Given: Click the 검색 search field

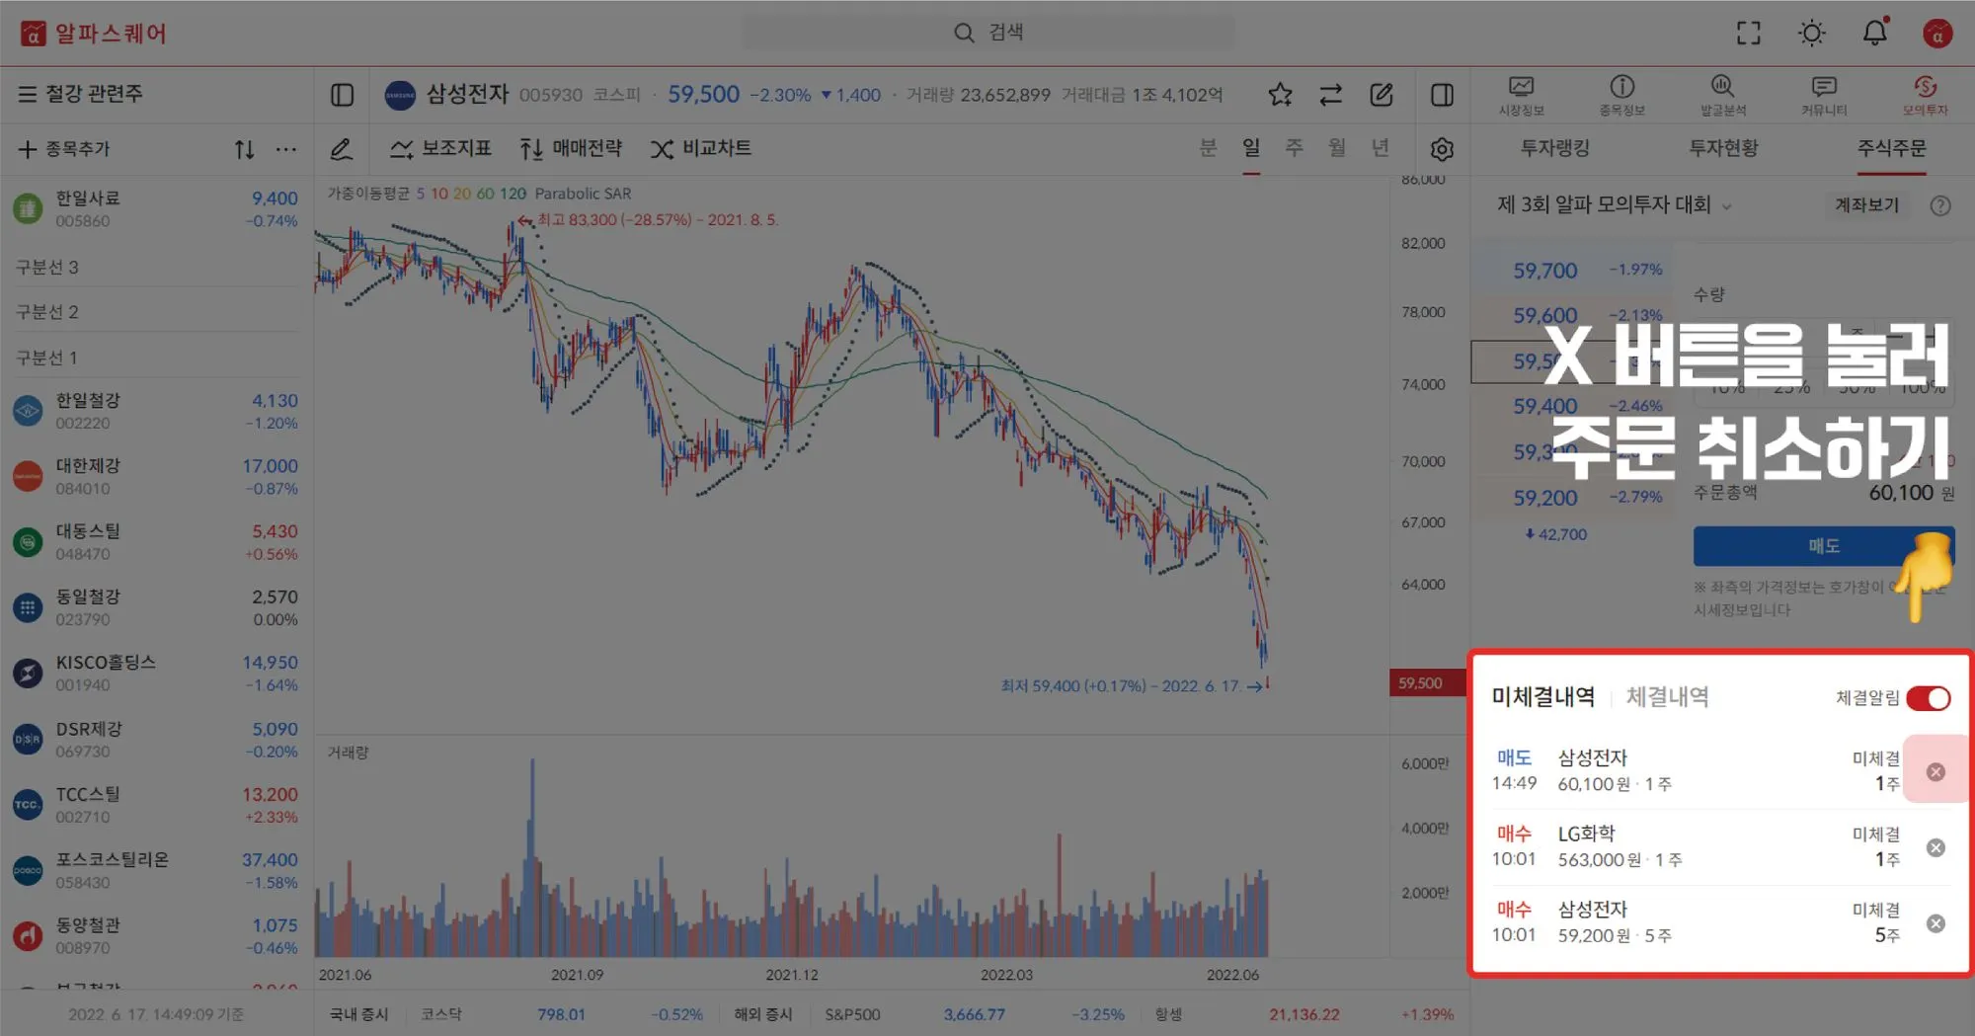Looking at the screenshot, I should click(987, 33).
